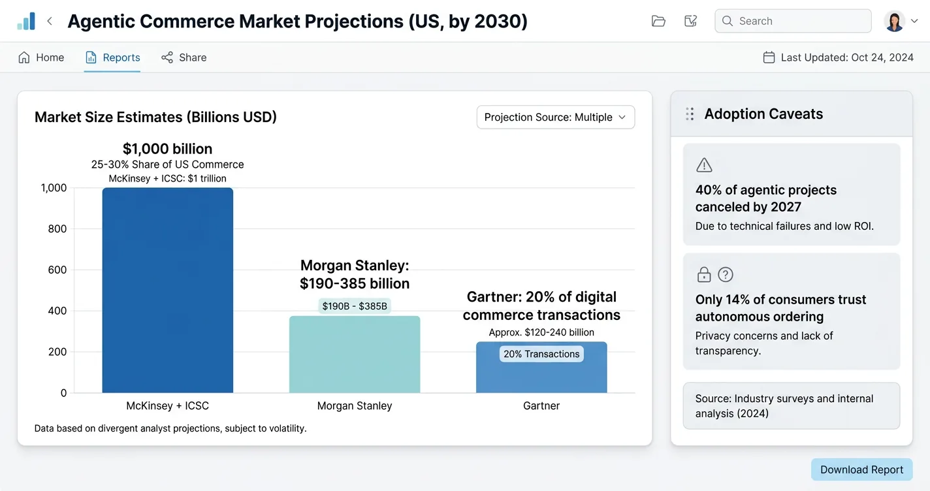Screen dimensions: 930x491
Task: Click the Gartner axis label
Action: click(541, 405)
